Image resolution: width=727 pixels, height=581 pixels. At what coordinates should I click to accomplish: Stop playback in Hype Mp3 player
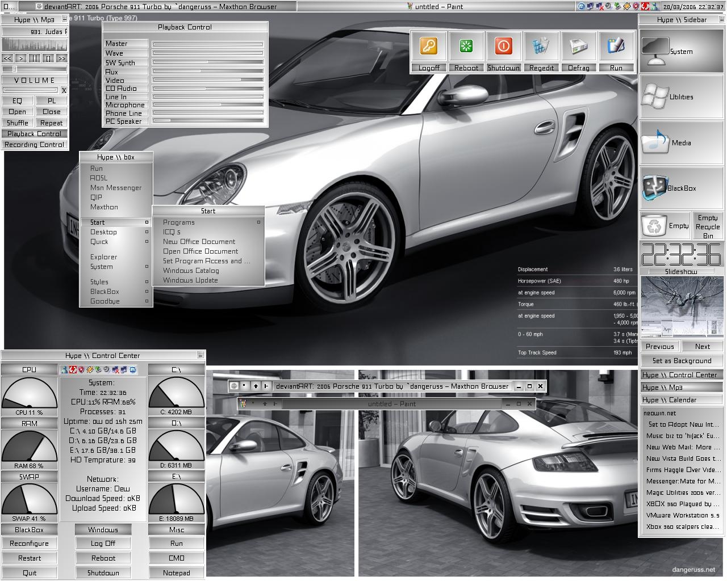point(48,58)
